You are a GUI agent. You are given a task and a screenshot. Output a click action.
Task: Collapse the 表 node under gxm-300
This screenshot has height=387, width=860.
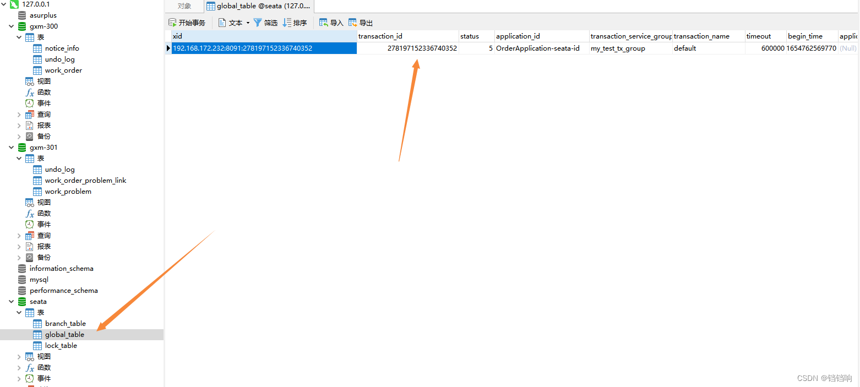[19, 37]
